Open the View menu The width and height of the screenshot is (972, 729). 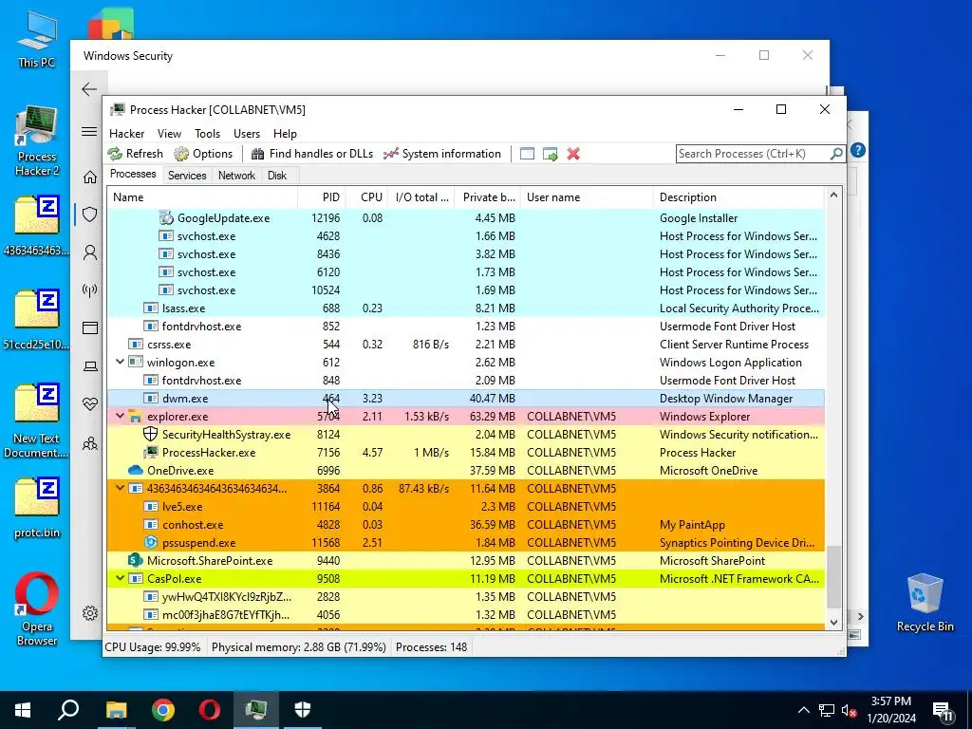[x=169, y=134]
